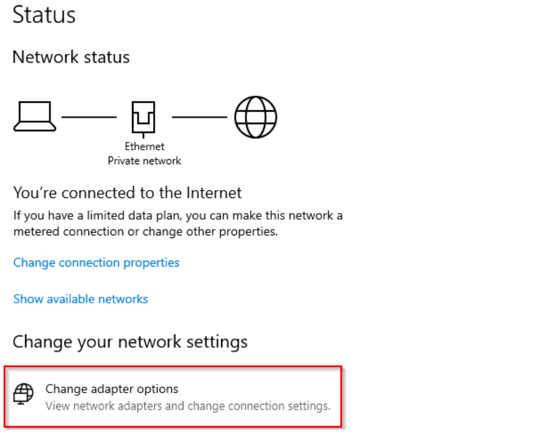547x442 pixels.
Task: Click the Ethernet port icon in the diagram
Action: coord(145,117)
